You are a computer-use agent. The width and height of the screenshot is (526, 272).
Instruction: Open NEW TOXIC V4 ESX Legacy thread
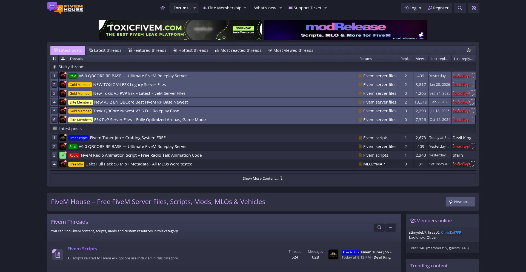(130, 85)
